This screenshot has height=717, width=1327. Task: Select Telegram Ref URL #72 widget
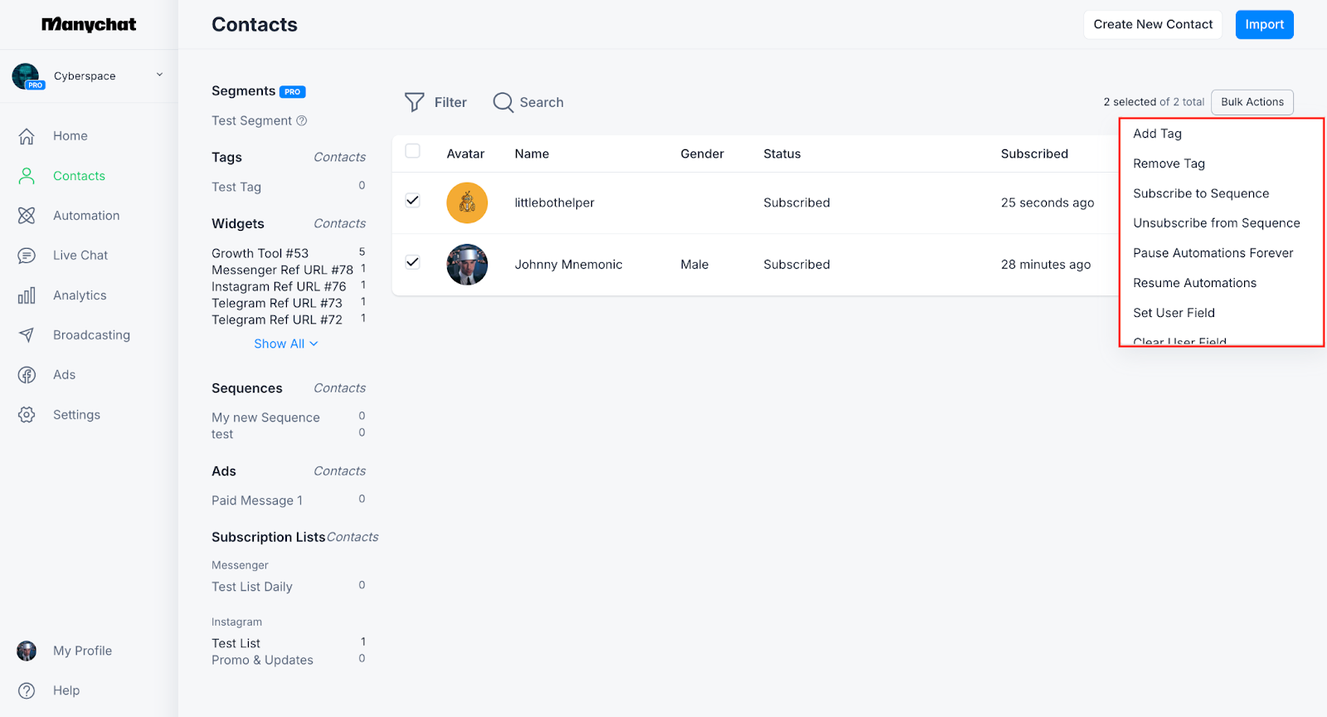pos(277,319)
